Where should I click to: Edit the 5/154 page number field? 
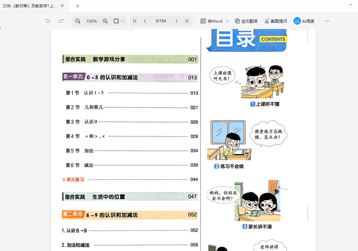point(161,21)
